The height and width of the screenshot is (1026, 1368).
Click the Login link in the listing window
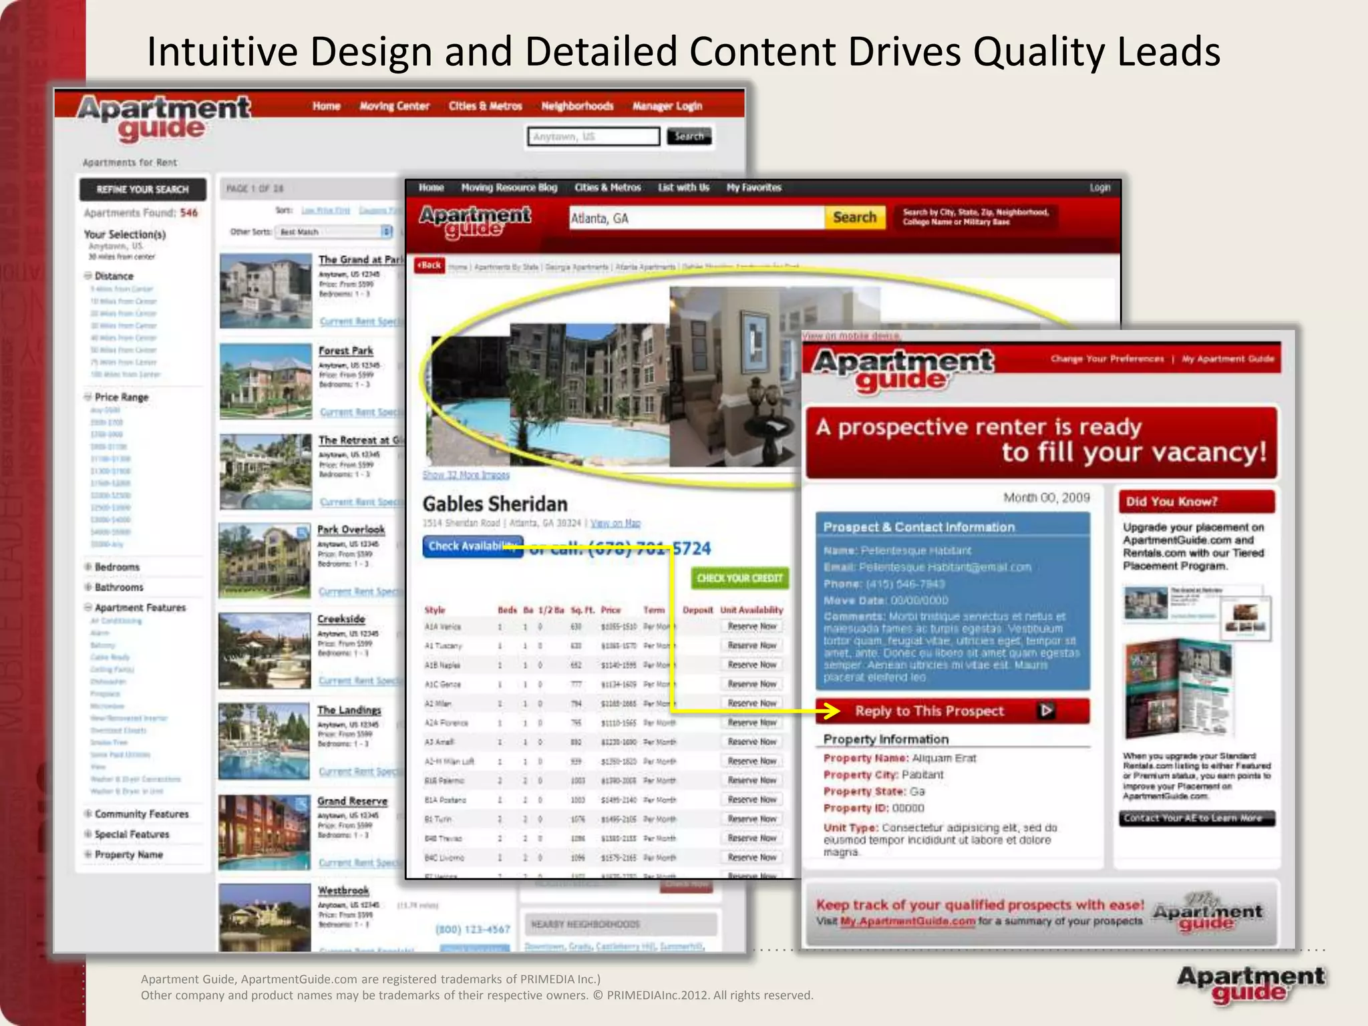click(1100, 188)
